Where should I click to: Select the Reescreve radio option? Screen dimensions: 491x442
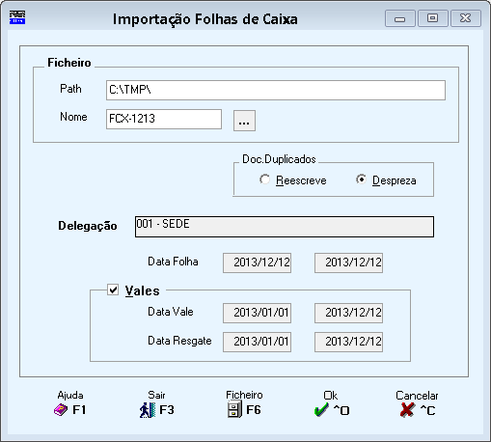pyautogui.click(x=264, y=180)
